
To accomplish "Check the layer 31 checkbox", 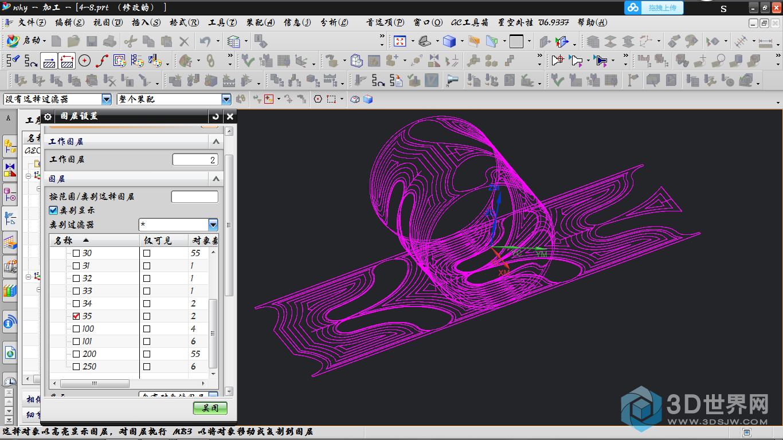I will click(x=76, y=266).
